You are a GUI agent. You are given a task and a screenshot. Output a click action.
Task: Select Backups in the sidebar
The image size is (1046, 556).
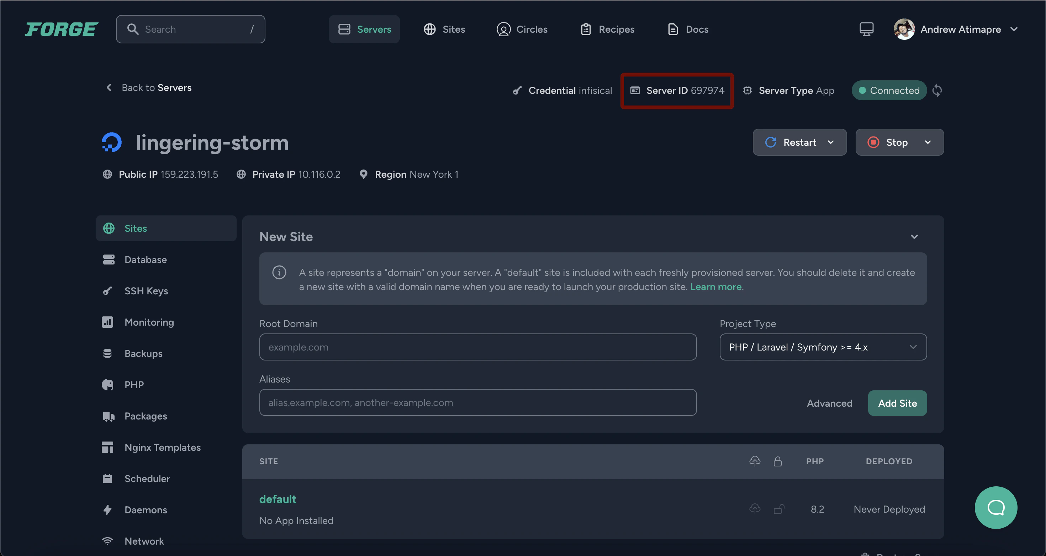tap(166, 353)
